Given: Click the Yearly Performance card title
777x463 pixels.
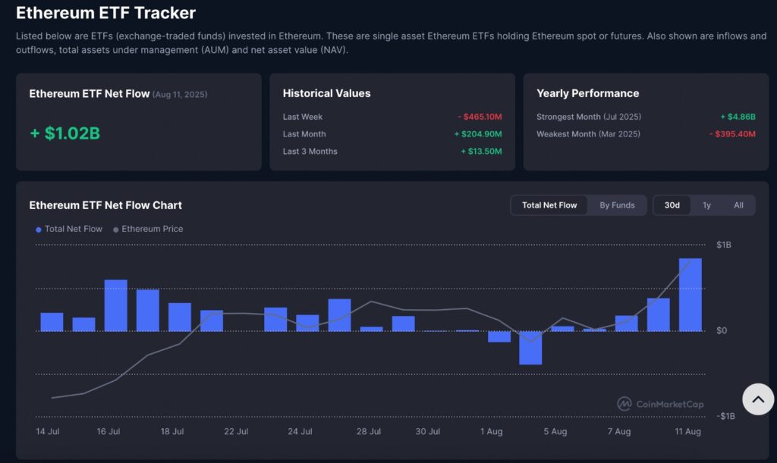Looking at the screenshot, I should click(x=588, y=93).
